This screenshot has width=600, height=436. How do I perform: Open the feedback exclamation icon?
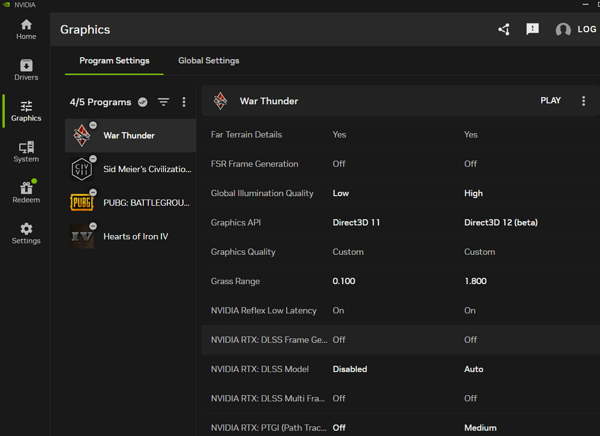click(532, 29)
